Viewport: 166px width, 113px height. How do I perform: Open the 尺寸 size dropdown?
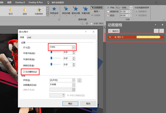(74, 47)
